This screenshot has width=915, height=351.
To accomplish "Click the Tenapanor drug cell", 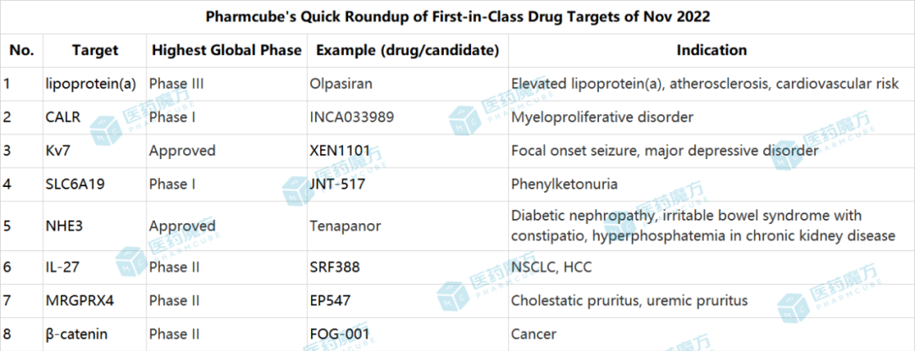I will tap(344, 226).
